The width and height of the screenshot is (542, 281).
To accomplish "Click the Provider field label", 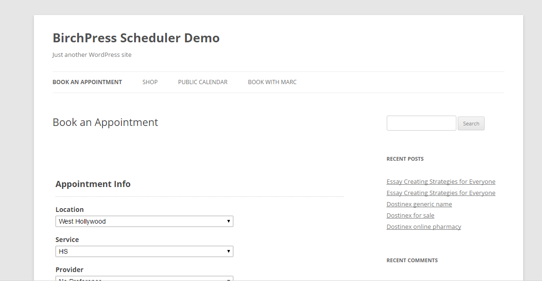I will pos(69,270).
